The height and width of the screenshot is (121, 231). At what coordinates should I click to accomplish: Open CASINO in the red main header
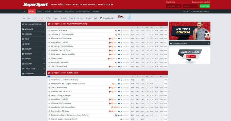(x=75, y=5)
